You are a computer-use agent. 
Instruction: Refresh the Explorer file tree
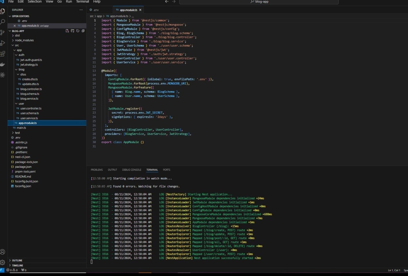pos(78,31)
